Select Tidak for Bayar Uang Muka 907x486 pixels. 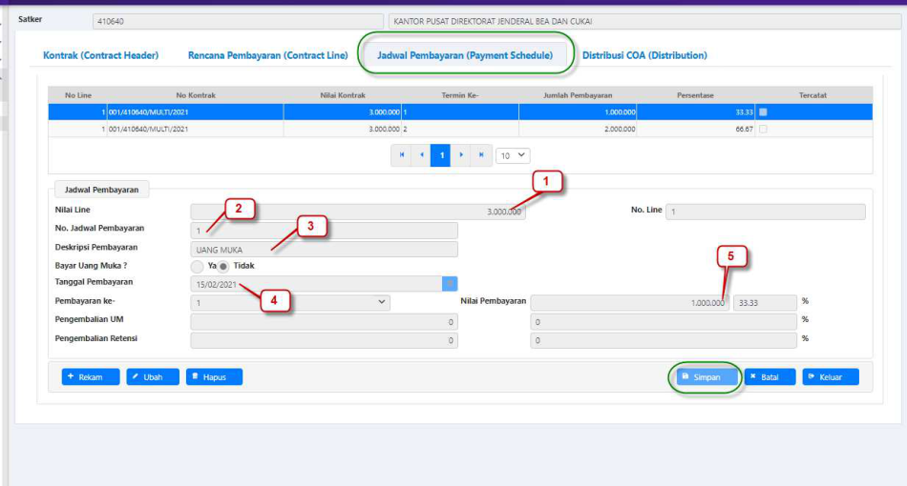[x=223, y=267]
